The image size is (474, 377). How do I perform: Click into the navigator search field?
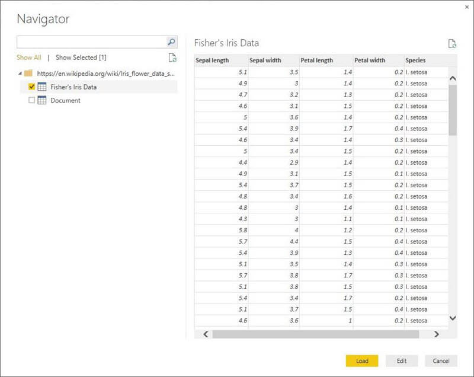pos(92,41)
